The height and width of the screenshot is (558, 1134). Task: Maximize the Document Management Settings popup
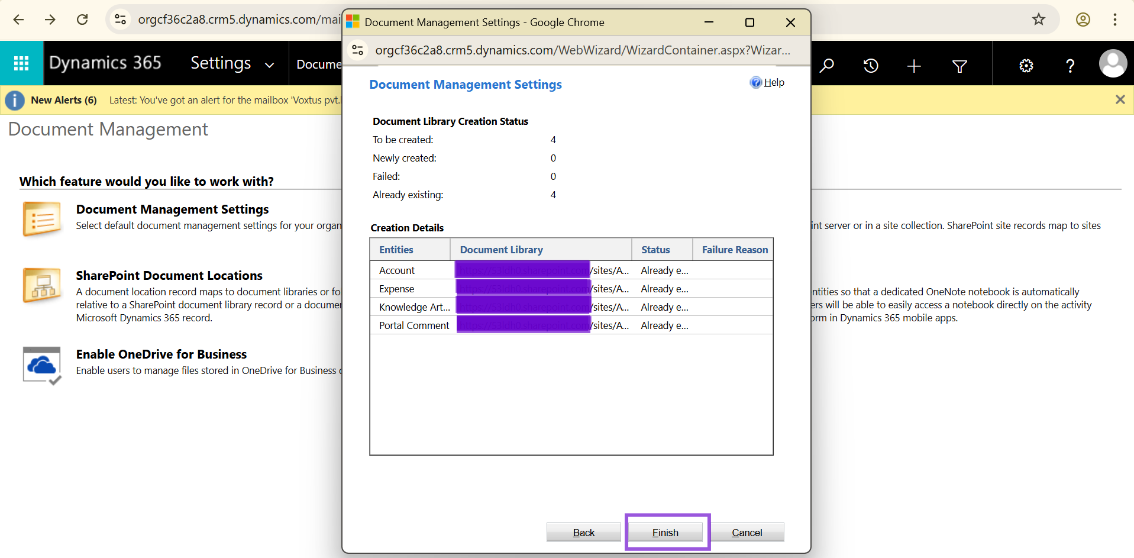(x=749, y=22)
